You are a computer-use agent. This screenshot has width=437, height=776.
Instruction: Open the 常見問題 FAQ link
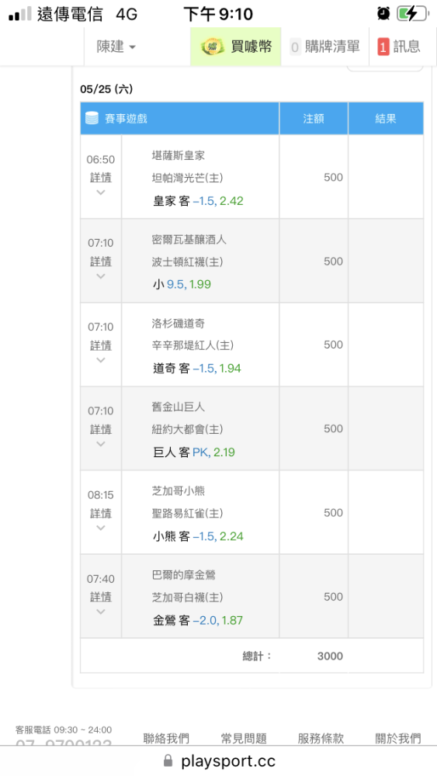pyautogui.click(x=244, y=739)
